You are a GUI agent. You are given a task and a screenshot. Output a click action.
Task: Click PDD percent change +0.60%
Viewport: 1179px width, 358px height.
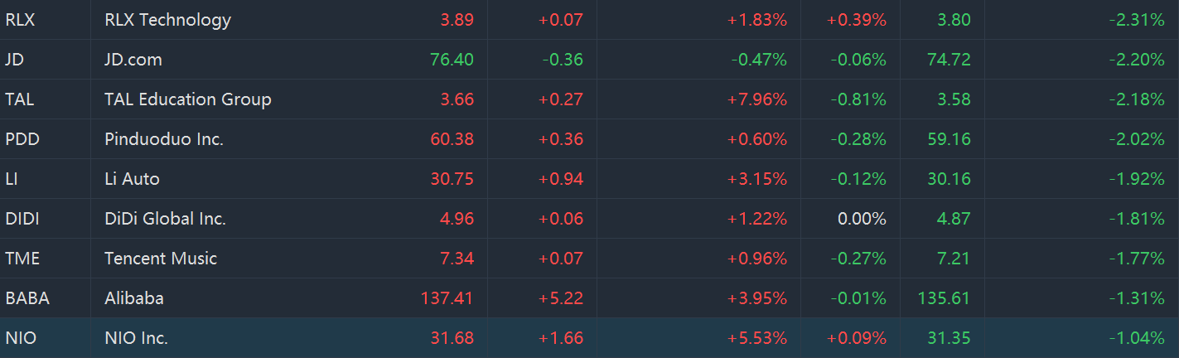757,139
